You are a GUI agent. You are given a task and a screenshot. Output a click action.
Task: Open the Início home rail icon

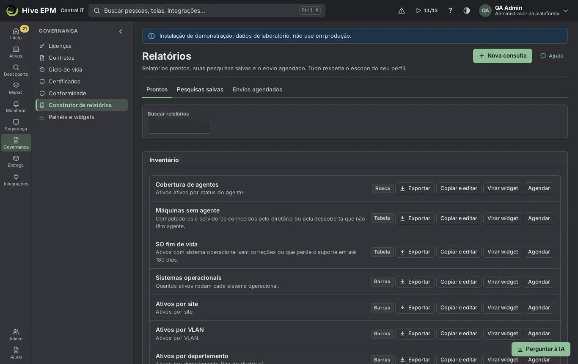point(16,33)
